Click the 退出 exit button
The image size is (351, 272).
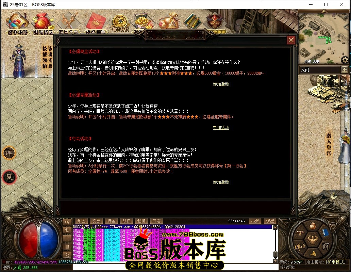coord(270,221)
